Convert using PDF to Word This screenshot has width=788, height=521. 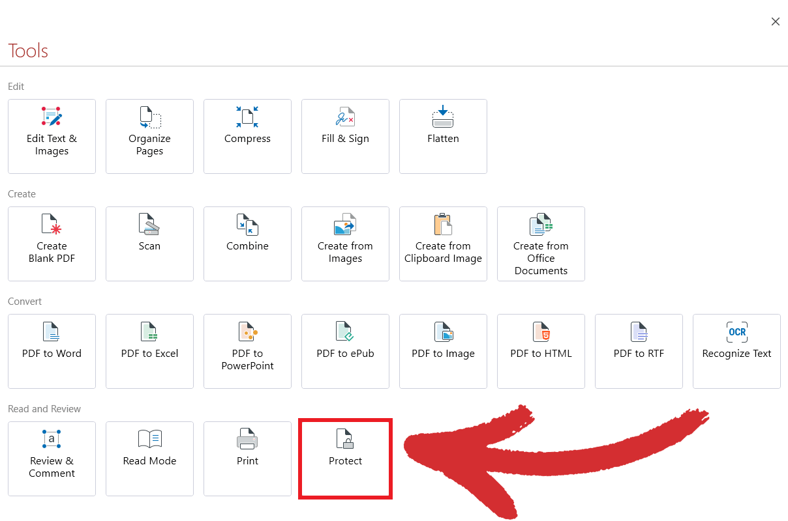[52, 351]
